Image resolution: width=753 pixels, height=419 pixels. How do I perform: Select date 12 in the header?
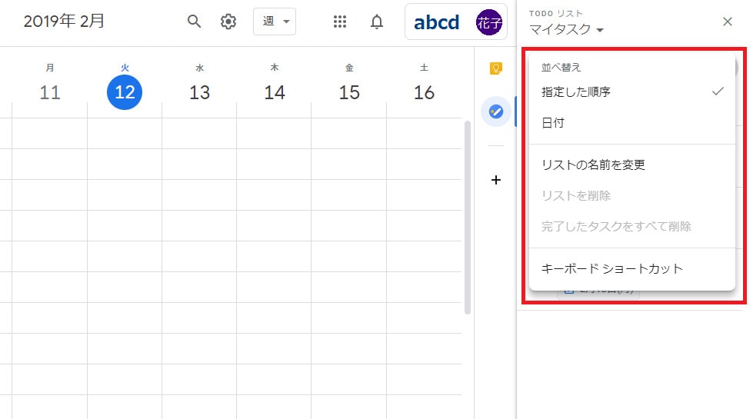125,93
